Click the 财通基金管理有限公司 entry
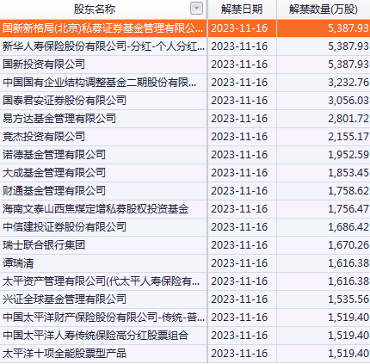Image resolution: width=370 pixels, height=364 pixels. pos(54,191)
